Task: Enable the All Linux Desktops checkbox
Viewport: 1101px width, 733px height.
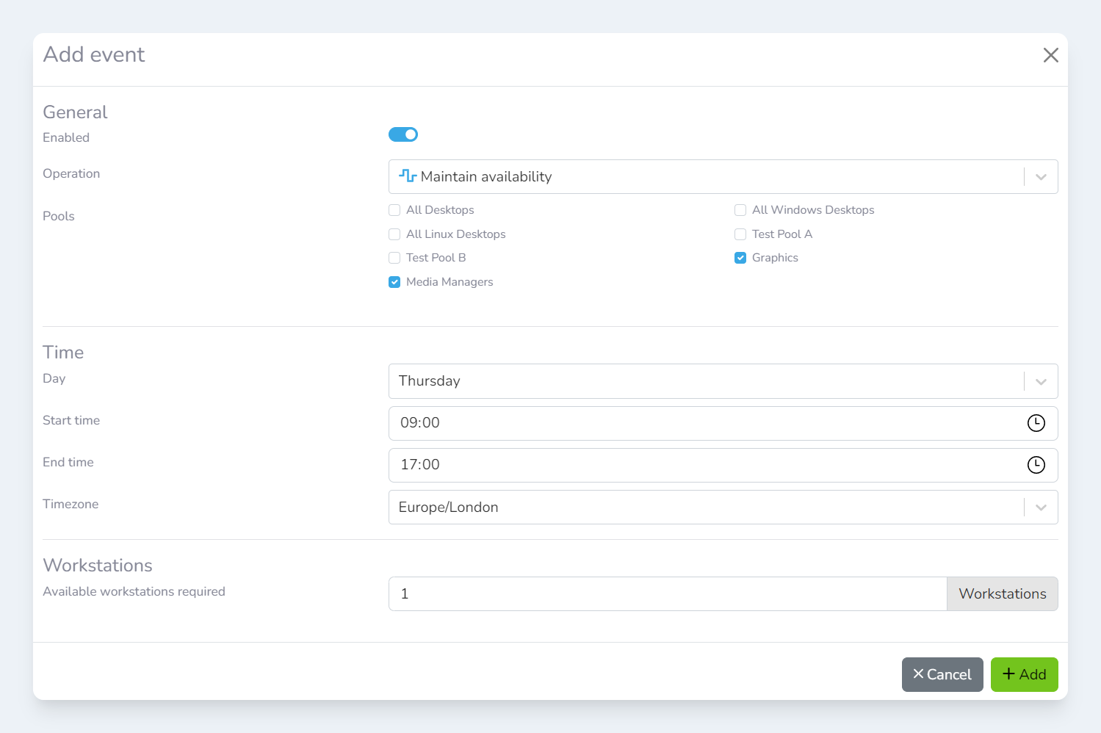Action: tap(394, 234)
